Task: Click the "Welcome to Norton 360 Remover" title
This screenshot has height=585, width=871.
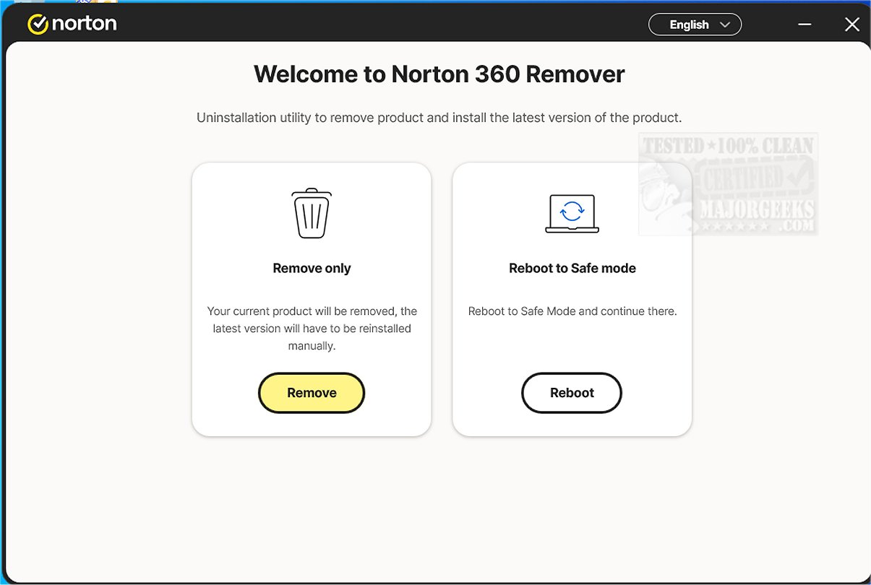Action: (x=439, y=74)
